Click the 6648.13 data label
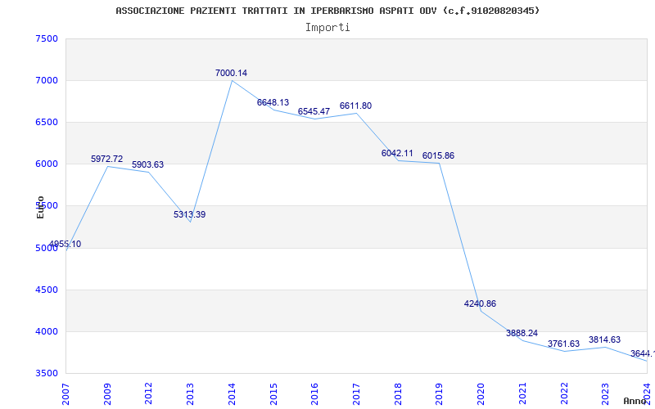 (x=273, y=103)
